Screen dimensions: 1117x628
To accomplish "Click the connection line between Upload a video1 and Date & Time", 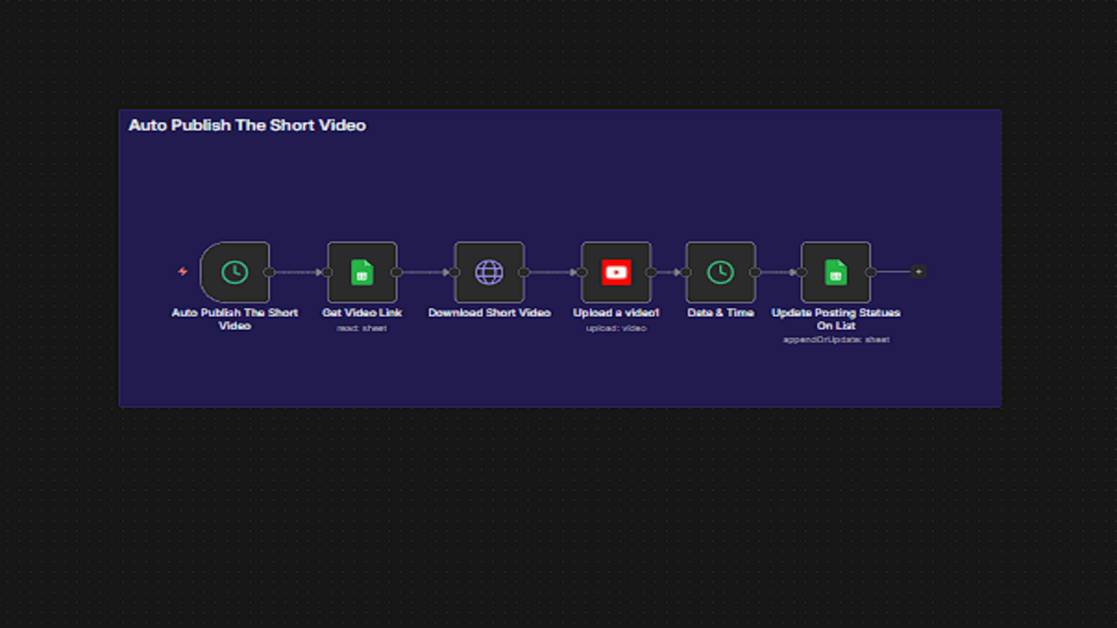I will point(668,272).
